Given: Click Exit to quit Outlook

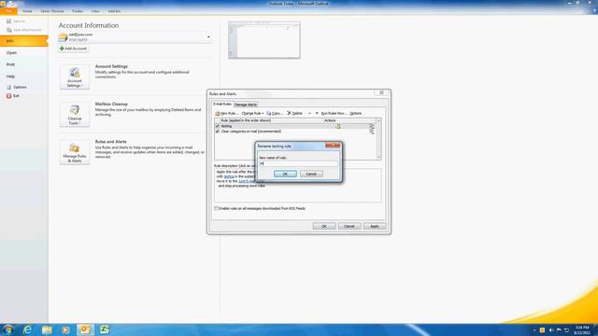Looking at the screenshot, I should (13, 95).
